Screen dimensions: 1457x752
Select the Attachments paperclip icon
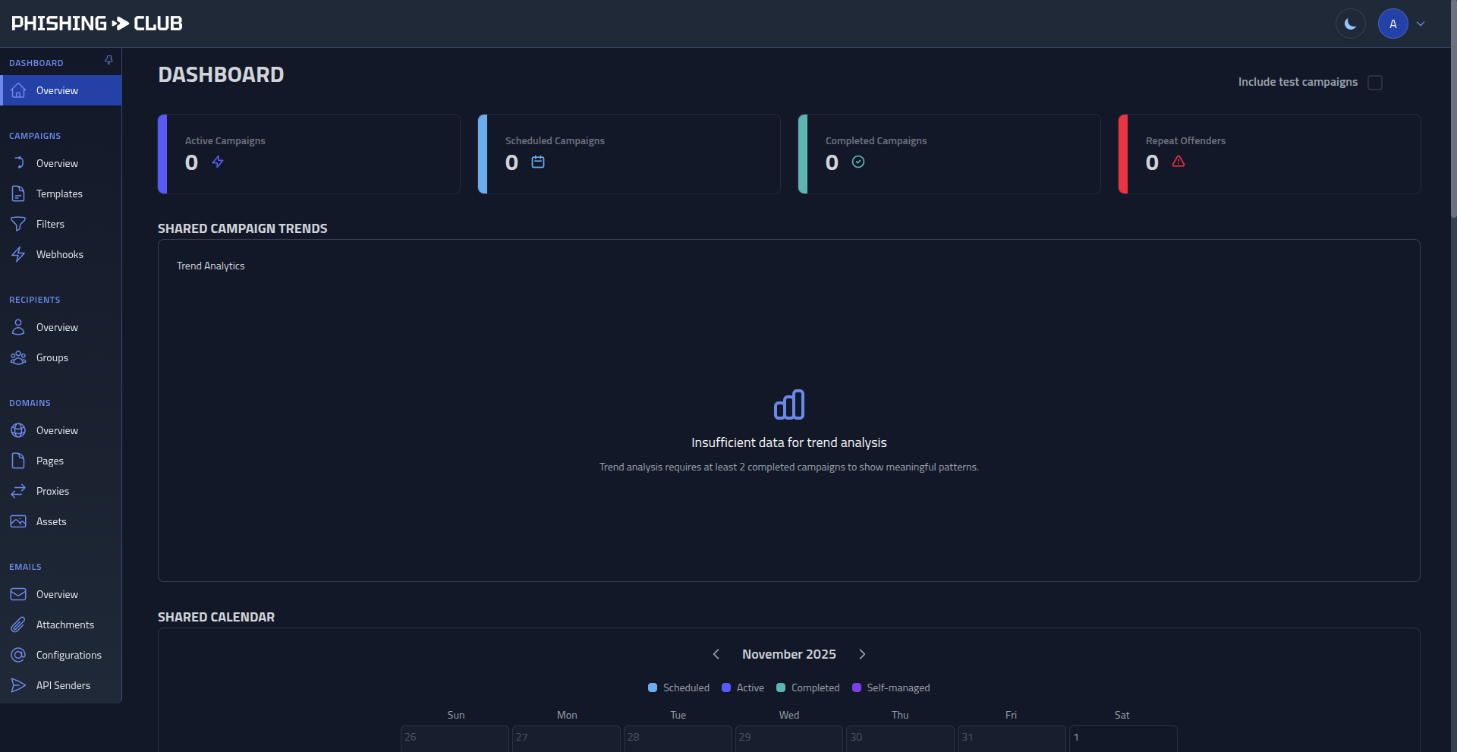pos(18,625)
